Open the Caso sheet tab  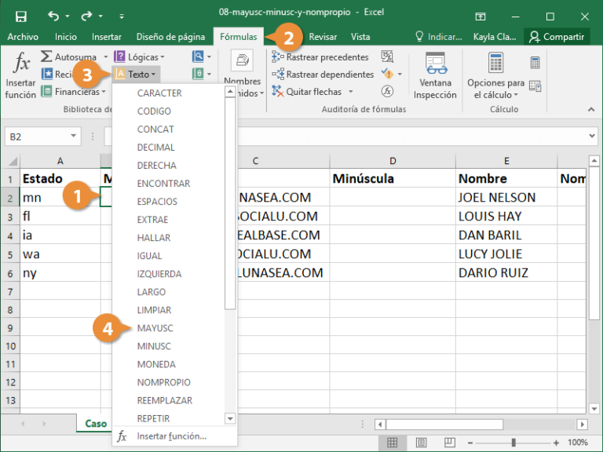tap(95, 423)
